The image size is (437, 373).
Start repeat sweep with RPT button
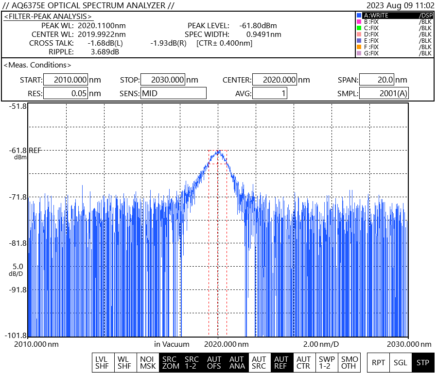tap(378, 362)
